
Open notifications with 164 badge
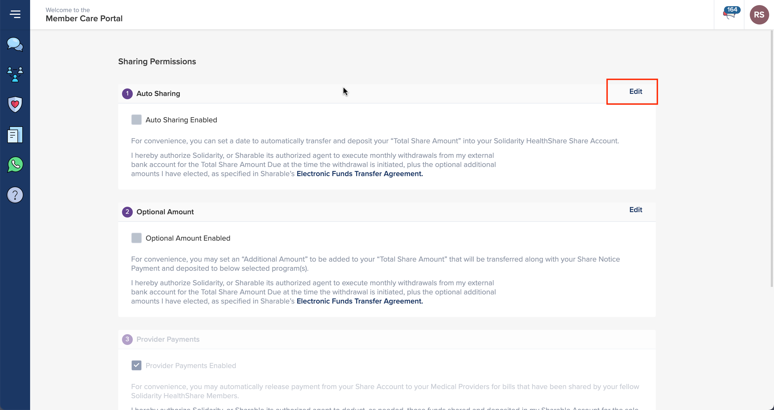tap(730, 14)
